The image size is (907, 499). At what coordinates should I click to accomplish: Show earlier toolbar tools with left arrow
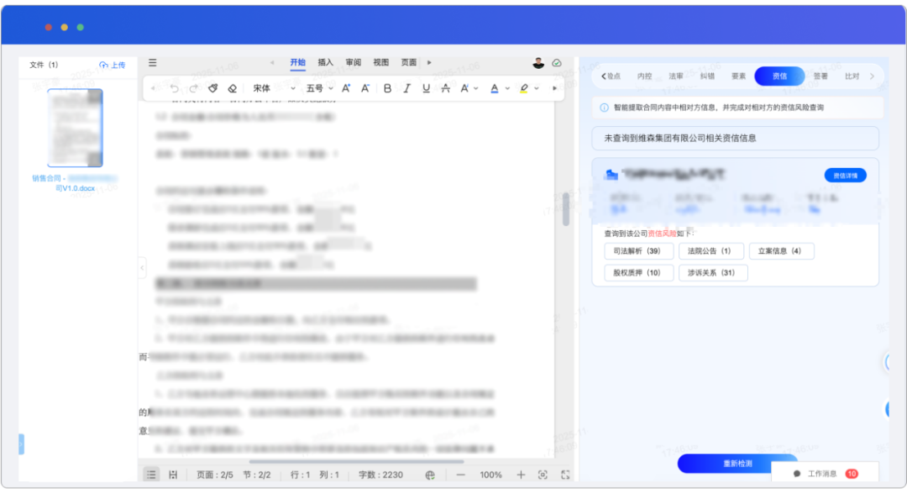click(153, 88)
